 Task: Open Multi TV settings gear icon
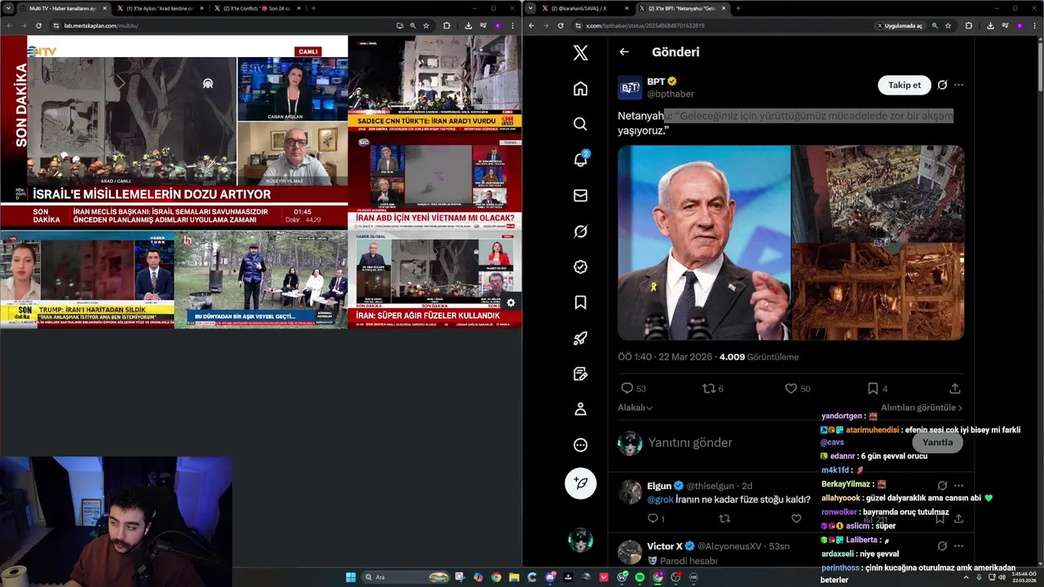point(511,302)
